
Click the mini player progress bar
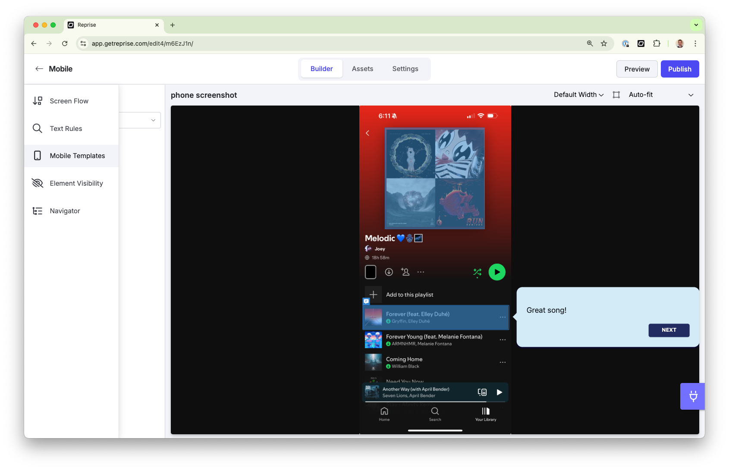click(x=435, y=402)
